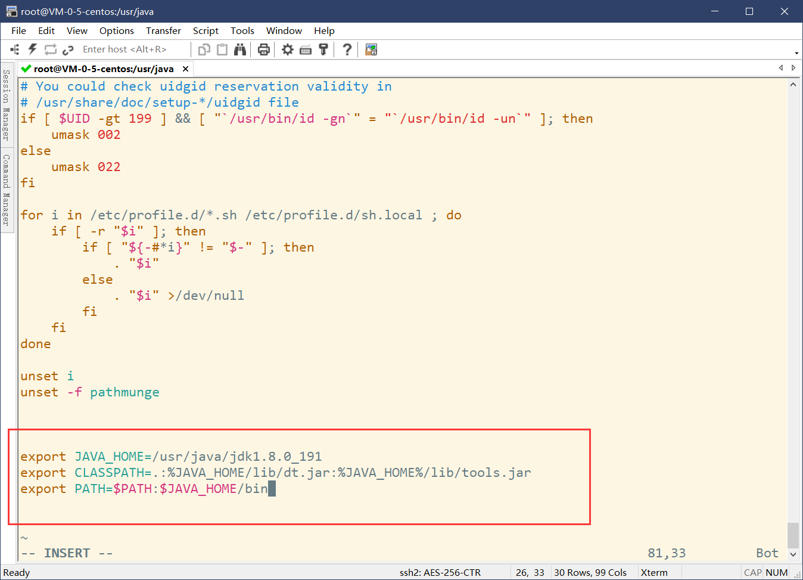Click the 'unset i' line

tap(47, 376)
